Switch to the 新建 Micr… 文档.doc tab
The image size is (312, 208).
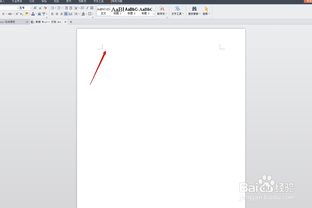click(x=48, y=22)
